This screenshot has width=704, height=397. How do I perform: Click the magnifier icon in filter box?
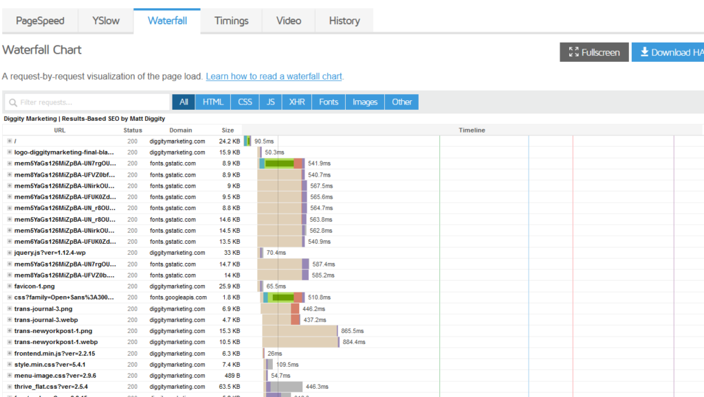coord(12,102)
